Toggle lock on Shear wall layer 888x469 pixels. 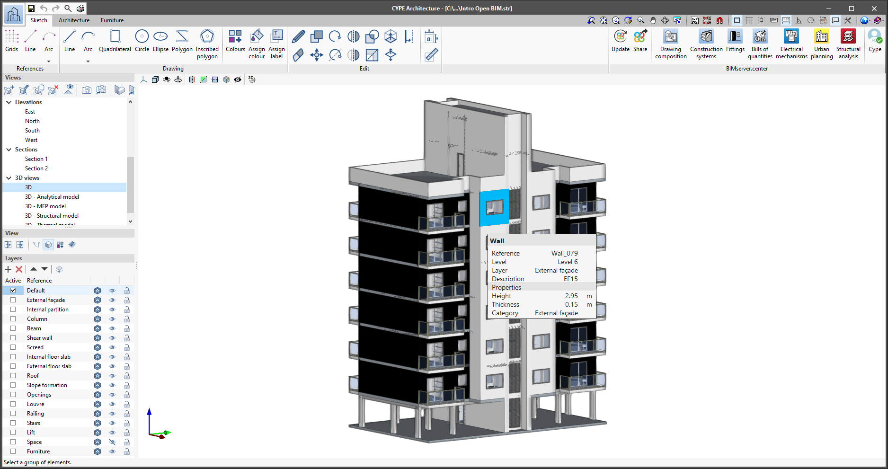[127, 338]
